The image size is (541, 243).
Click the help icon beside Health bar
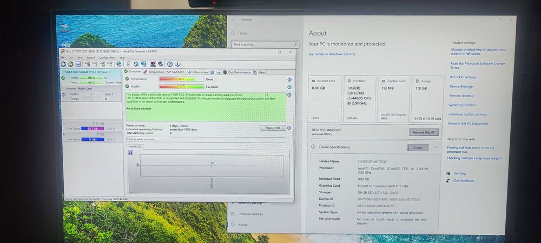pos(289,87)
